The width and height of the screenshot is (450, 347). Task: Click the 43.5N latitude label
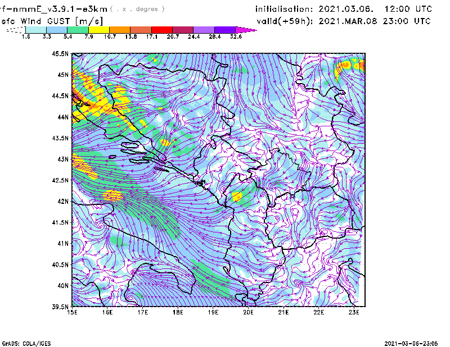click(x=60, y=138)
